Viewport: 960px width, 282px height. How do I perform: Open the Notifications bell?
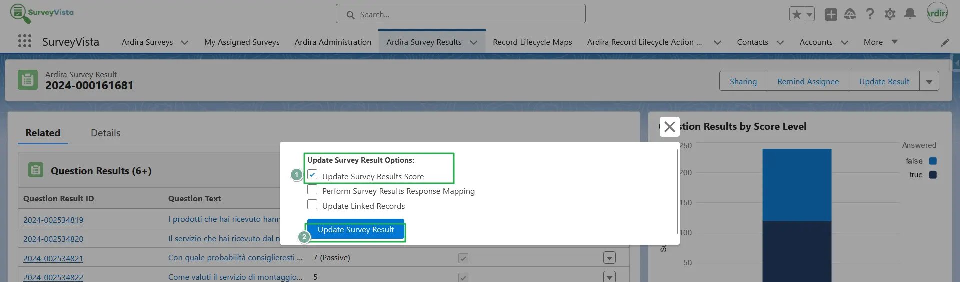point(910,14)
